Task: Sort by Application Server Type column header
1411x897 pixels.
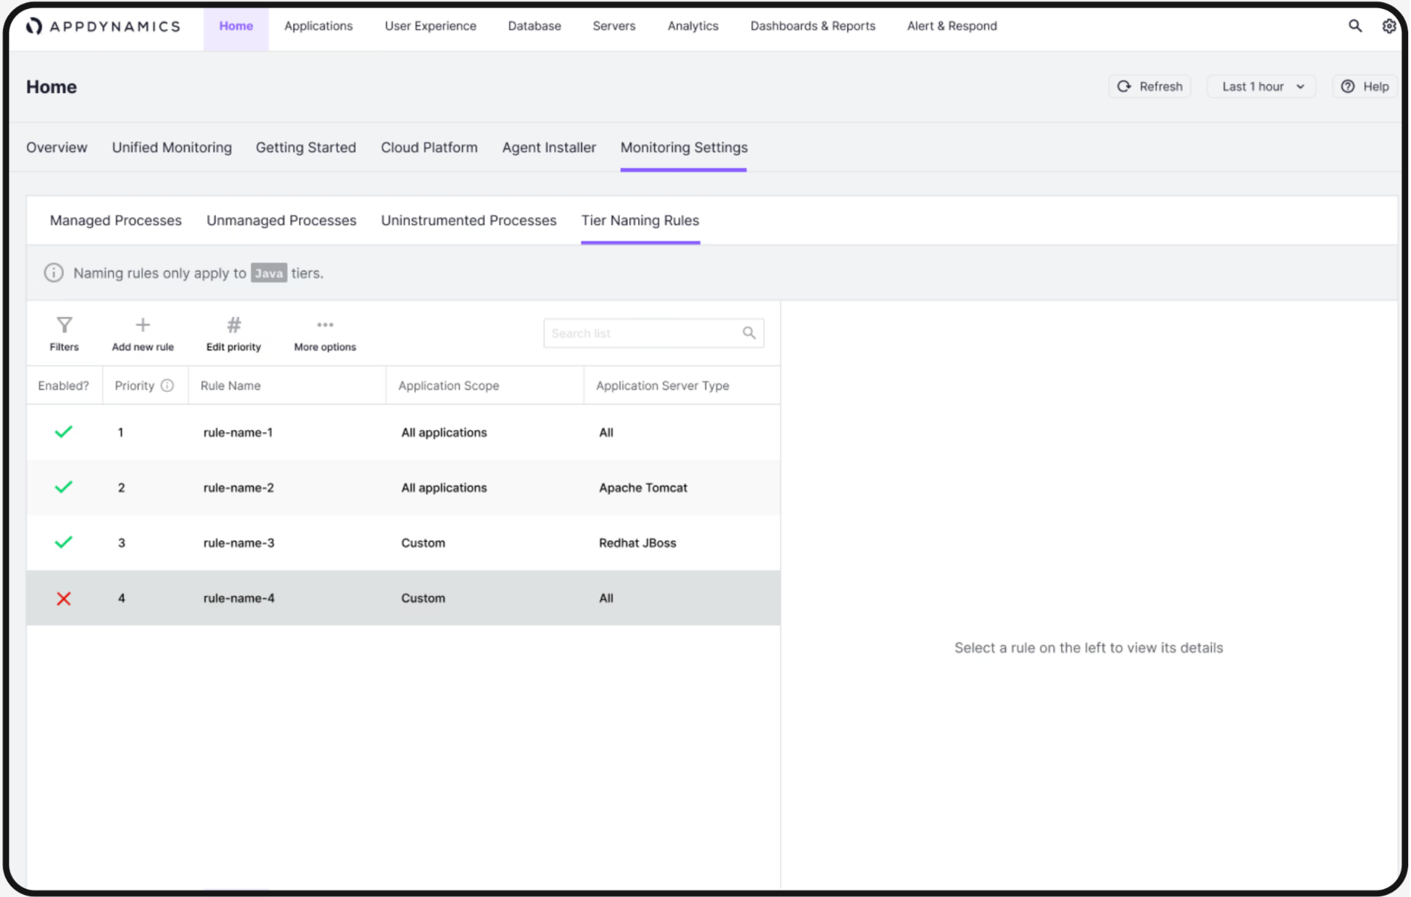Action: (662, 386)
